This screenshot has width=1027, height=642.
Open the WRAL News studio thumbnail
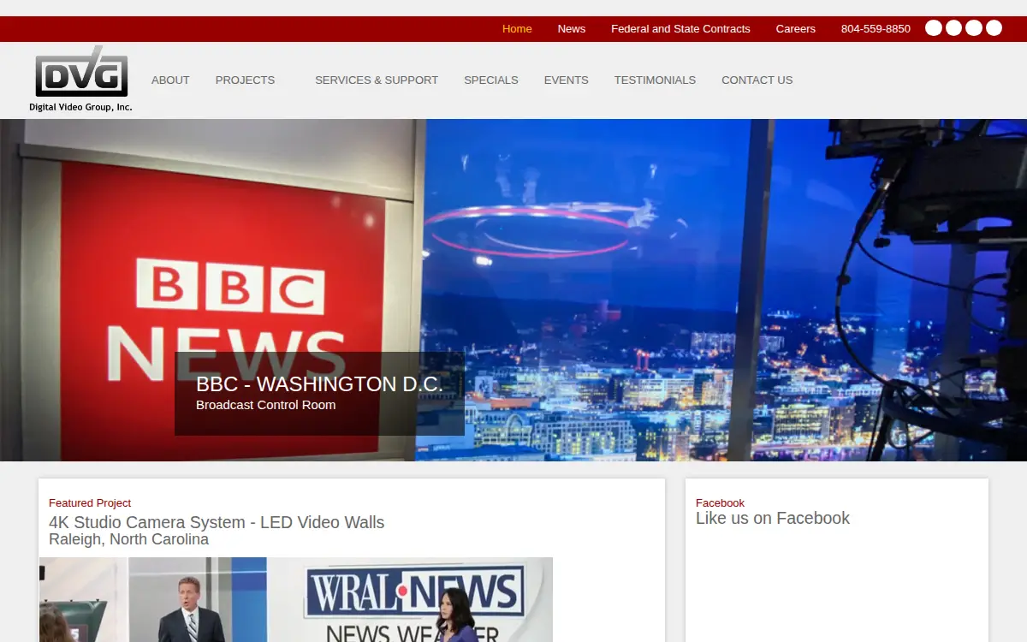pos(296,599)
